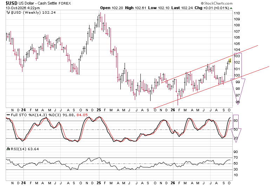Click the yellow-highlighted latest weekly candle
The image size is (272, 186).
[x=230, y=61]
